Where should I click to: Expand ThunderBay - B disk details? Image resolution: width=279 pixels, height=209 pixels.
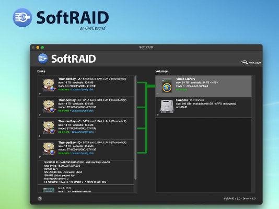(40, 115)
